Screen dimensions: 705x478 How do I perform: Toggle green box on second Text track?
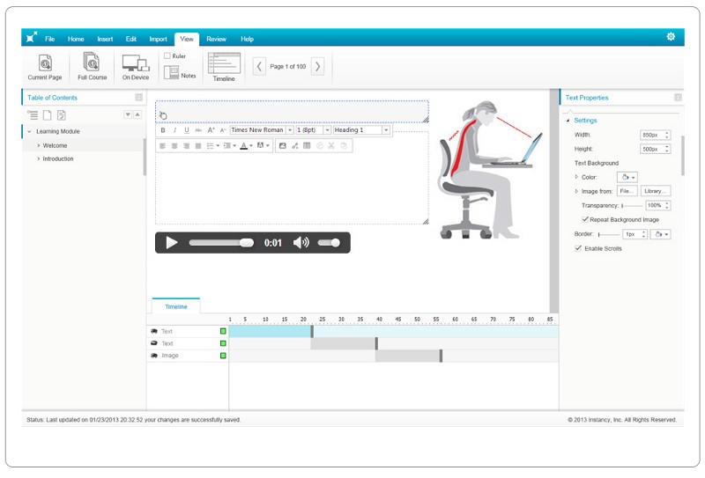click(x=223, y=343)
